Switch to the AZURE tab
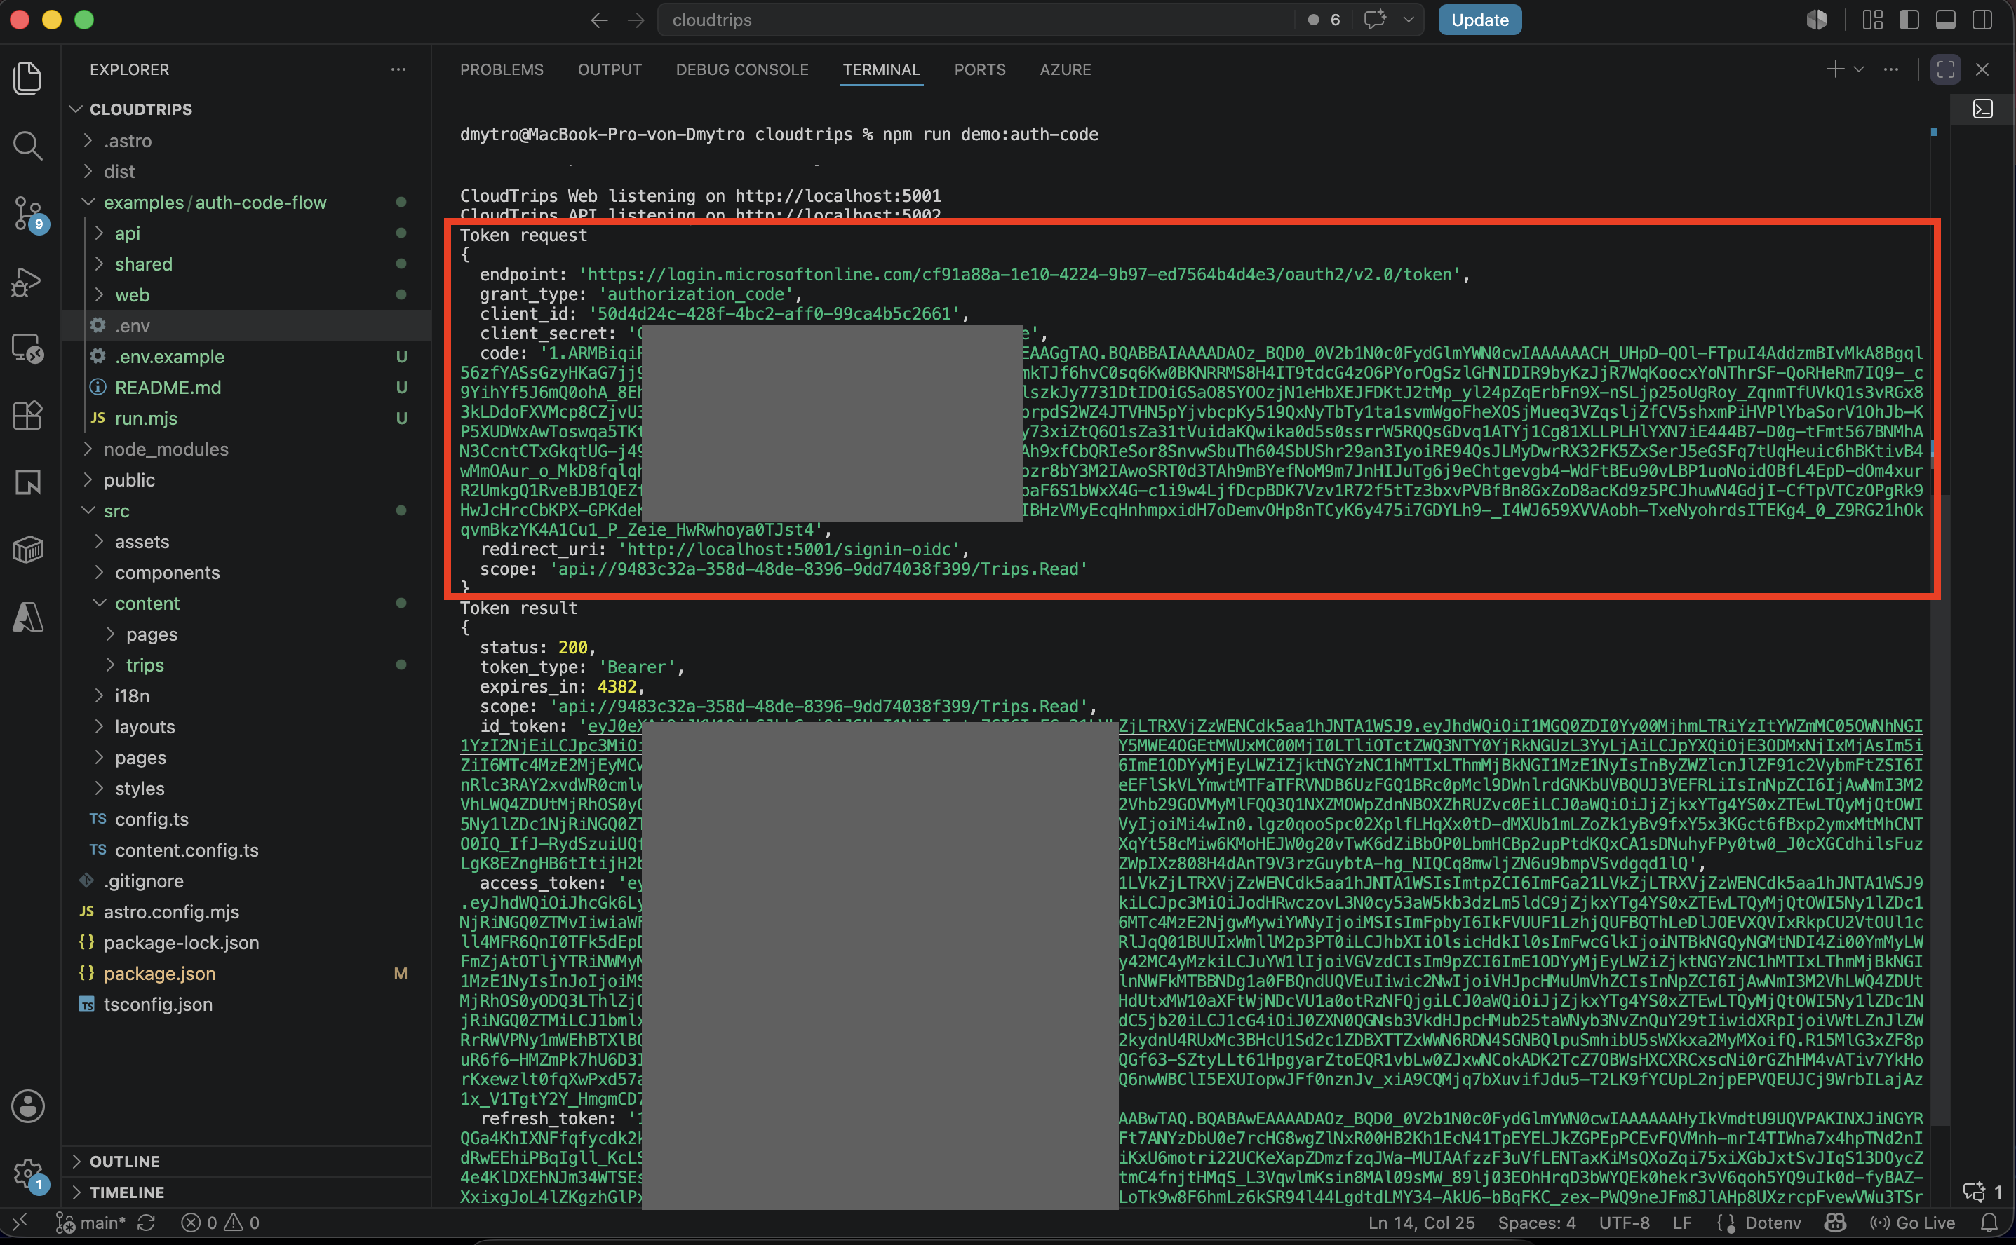 (x=1066, y=69)
